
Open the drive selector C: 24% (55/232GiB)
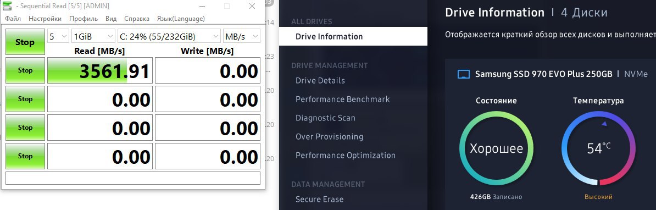point(169,36)
